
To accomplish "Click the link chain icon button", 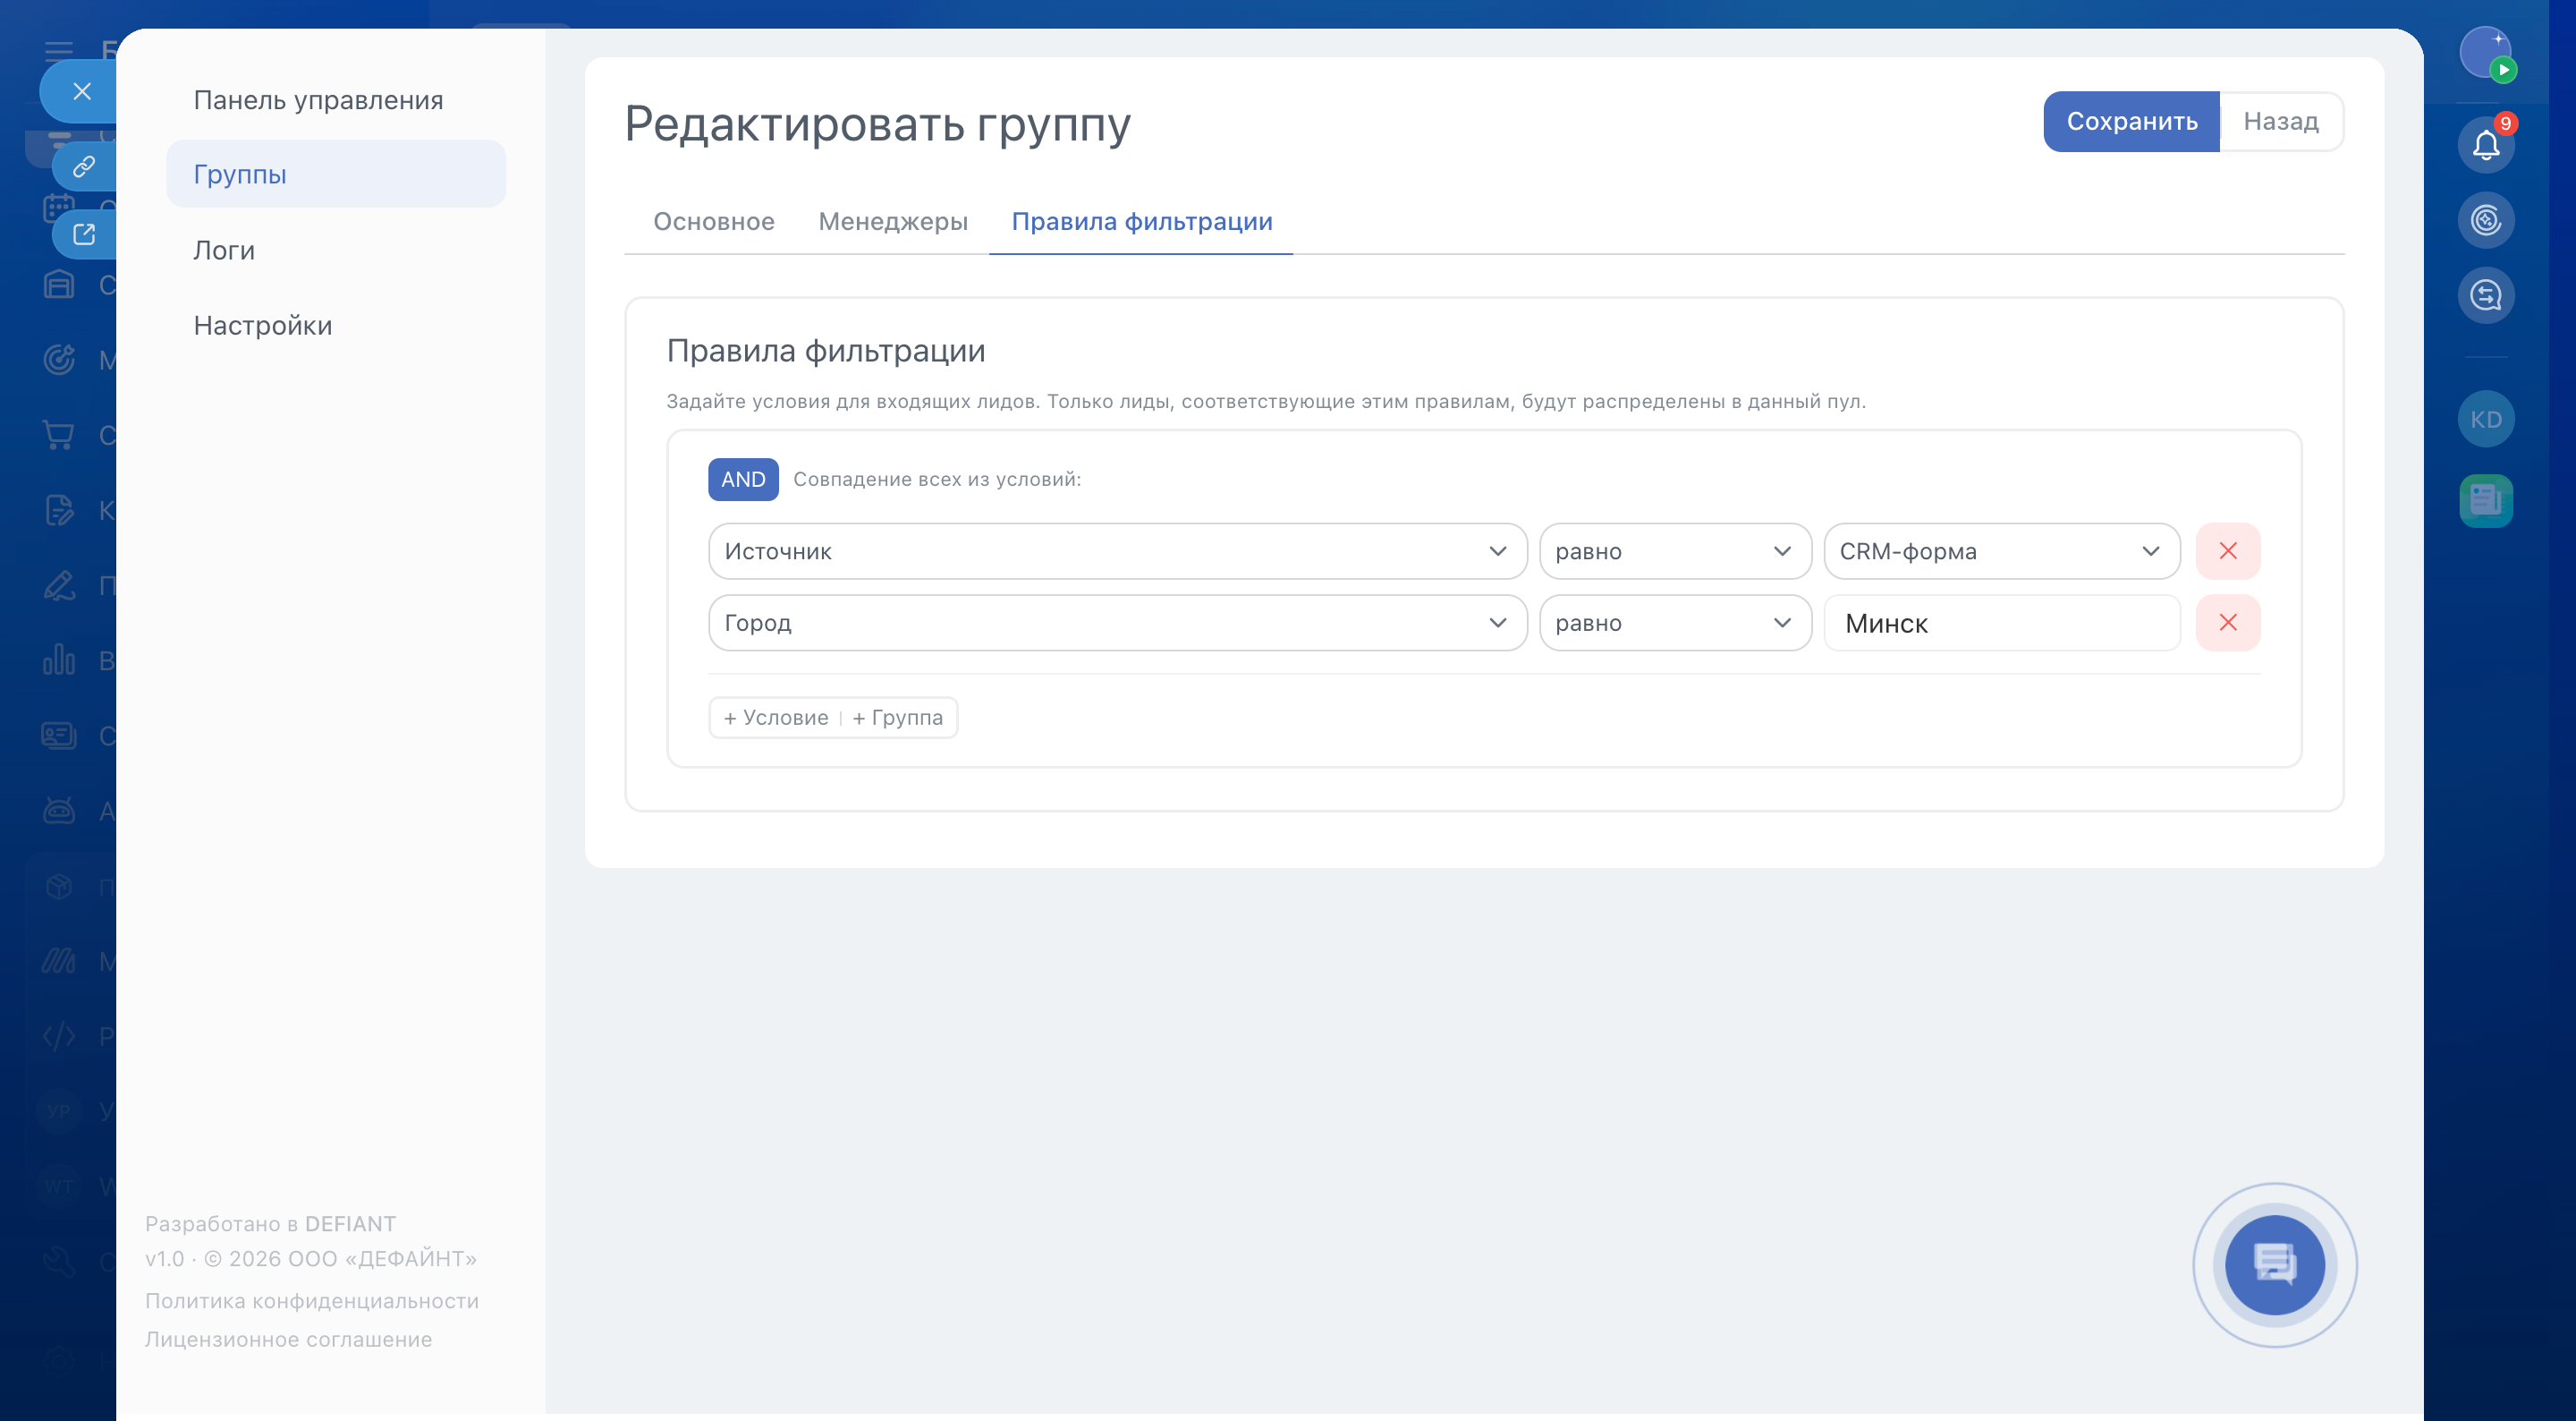I will [x=84, y=166].
